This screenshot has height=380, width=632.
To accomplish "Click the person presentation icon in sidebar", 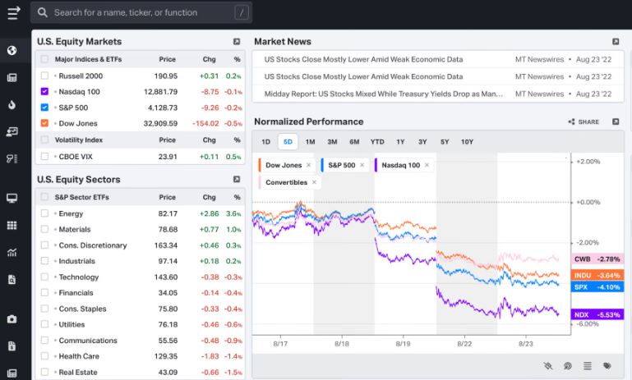I will pyautogui.click(x=12, y=131).
